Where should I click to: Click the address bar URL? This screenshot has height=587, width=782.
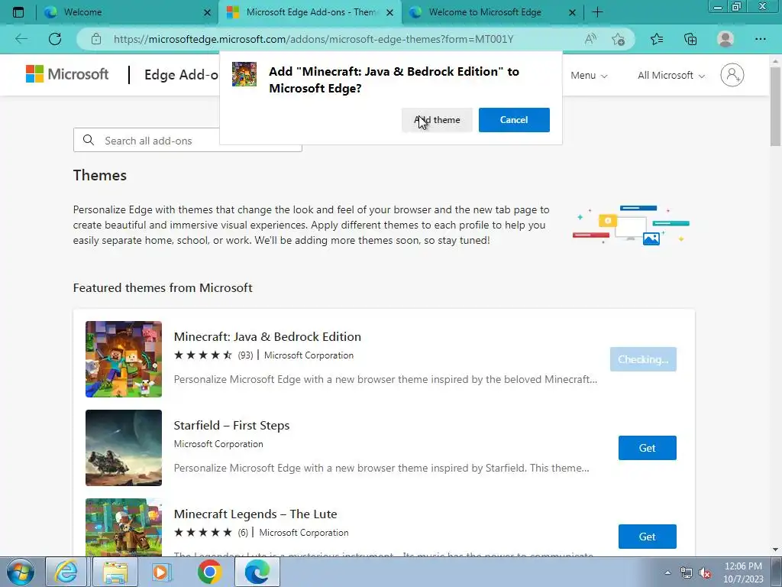pyautogui.click(x=313, y=39)
